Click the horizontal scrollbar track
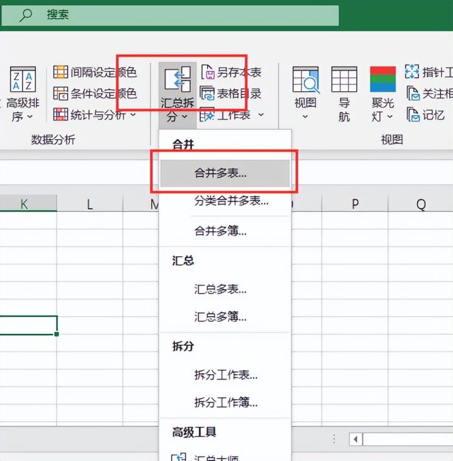The height and width of the screenshot is (461, 453). pos(408,439)
